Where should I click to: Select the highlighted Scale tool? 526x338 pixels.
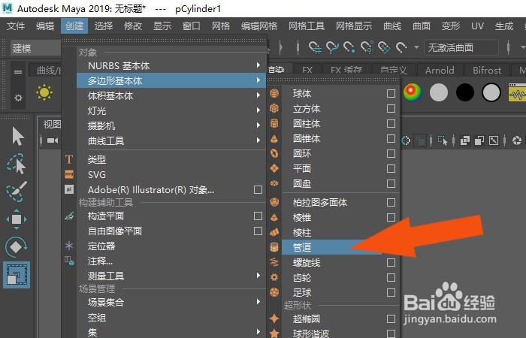click(x=17, y=275)
